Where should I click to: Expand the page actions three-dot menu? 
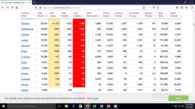(x=149, y=7)
